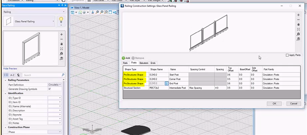This screenshot has width=307, height=135.
Task: Fit view in Place Railing preview
Action: pyautogui.click(x=61, y=49)
